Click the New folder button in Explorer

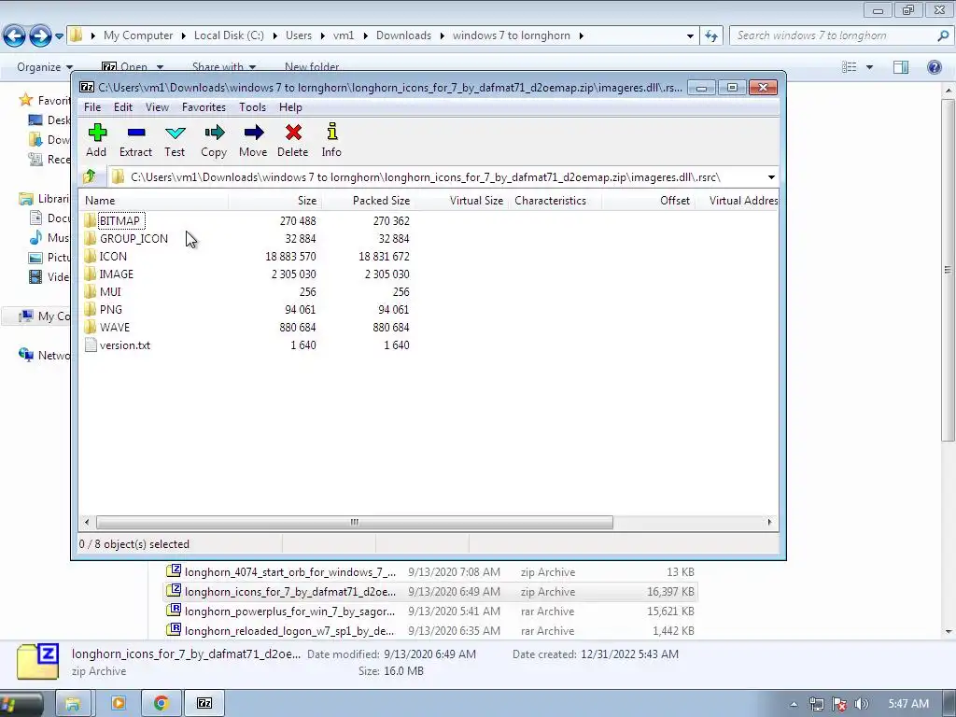pyautogui.click(x=312, y=67)
